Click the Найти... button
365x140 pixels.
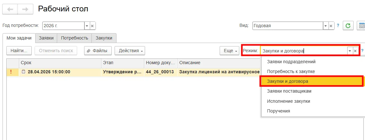coord(19,51)
